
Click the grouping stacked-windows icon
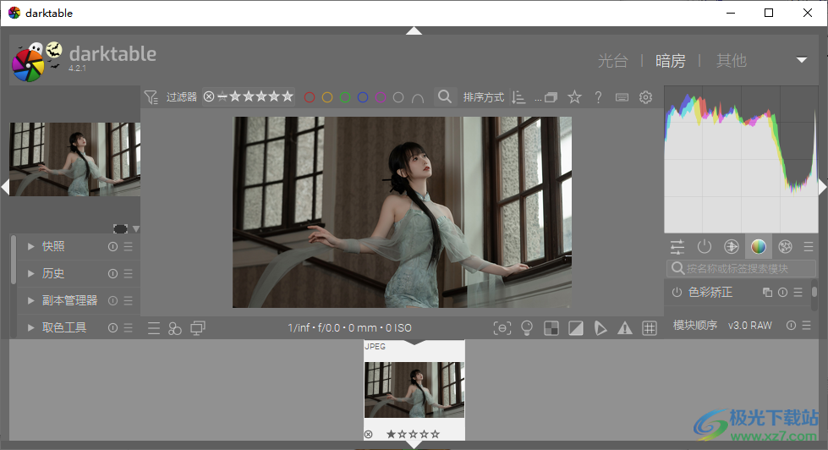pos(551,97)
